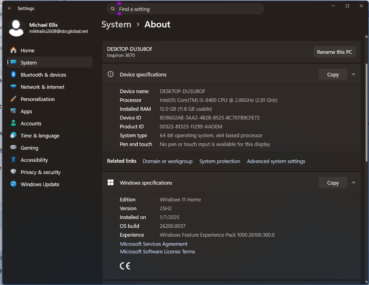Open the Home section in Settings sidebar
369x285 pixels.
pyautogui.click(x=28, y=50)
